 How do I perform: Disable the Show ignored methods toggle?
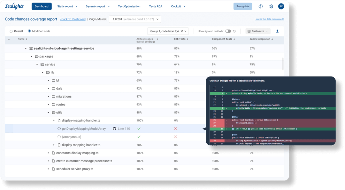pos(229,31)
